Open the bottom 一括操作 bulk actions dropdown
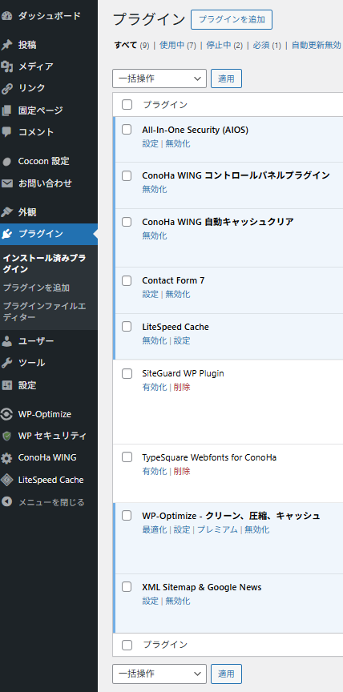 click(159, 674)
